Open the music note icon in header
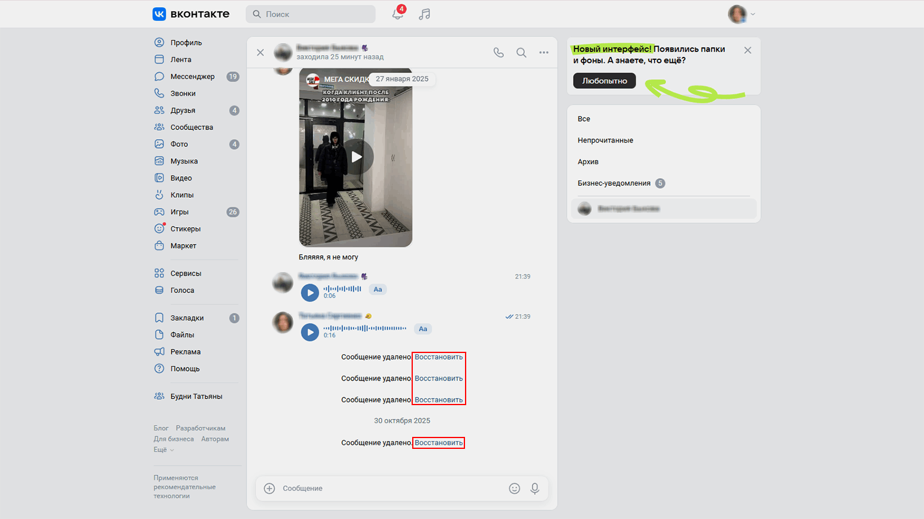Viewport: 924px width, 519px height. point(425,14)
